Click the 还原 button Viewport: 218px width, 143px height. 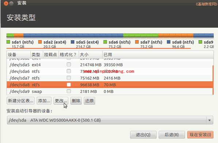coord(89,101)
